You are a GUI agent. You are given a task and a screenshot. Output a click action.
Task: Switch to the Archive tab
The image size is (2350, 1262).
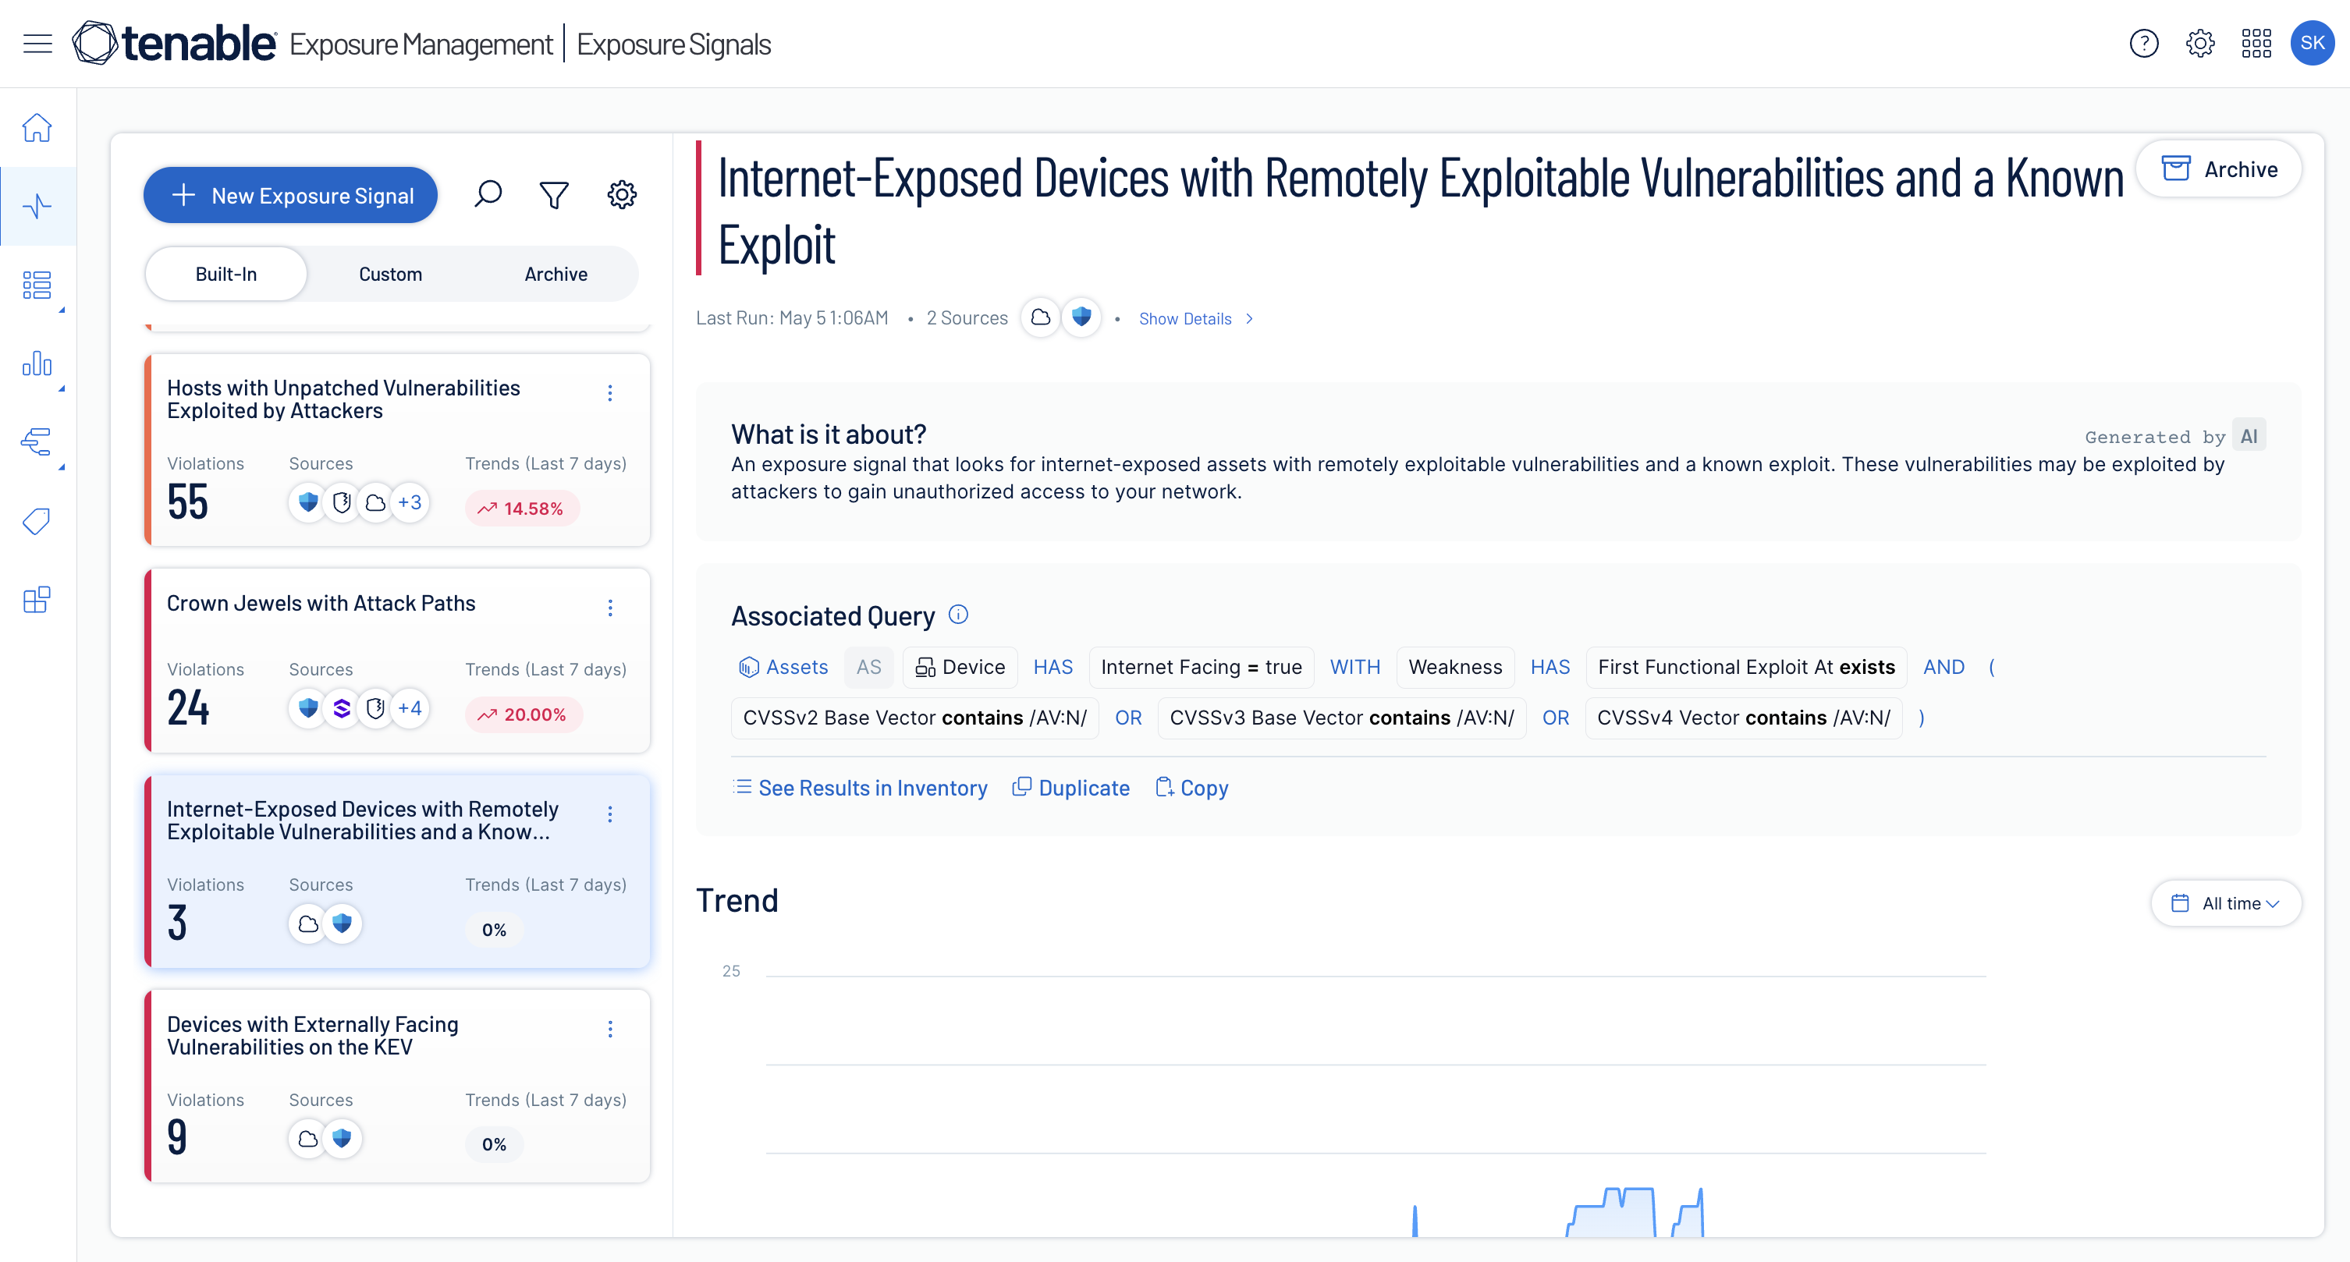click(556, 275)
